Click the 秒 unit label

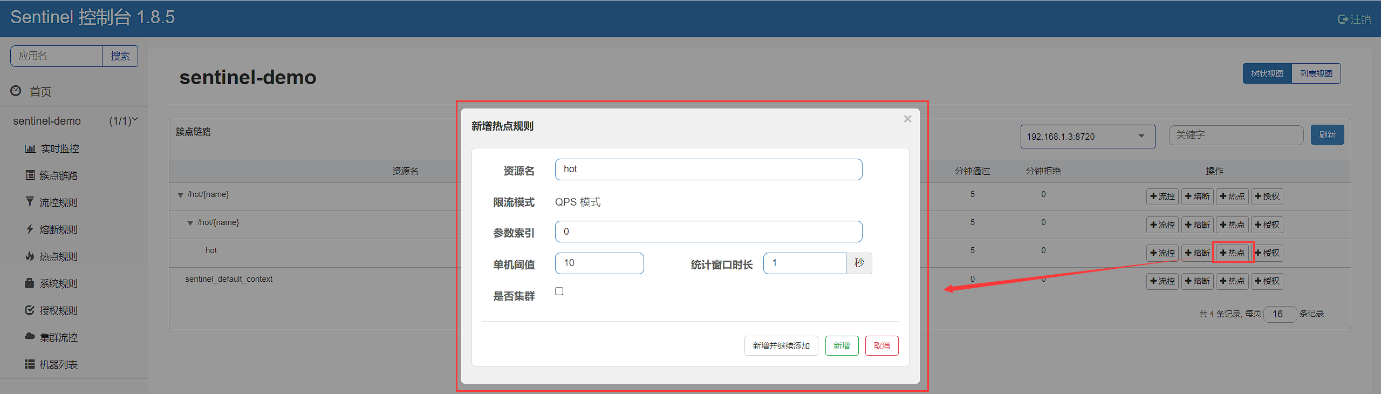pos(859,263)
